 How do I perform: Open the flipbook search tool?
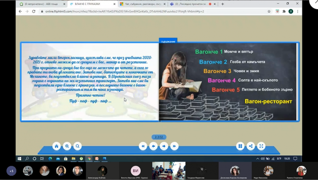77,146
